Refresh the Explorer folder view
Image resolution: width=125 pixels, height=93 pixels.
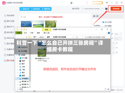pos(77,37)
